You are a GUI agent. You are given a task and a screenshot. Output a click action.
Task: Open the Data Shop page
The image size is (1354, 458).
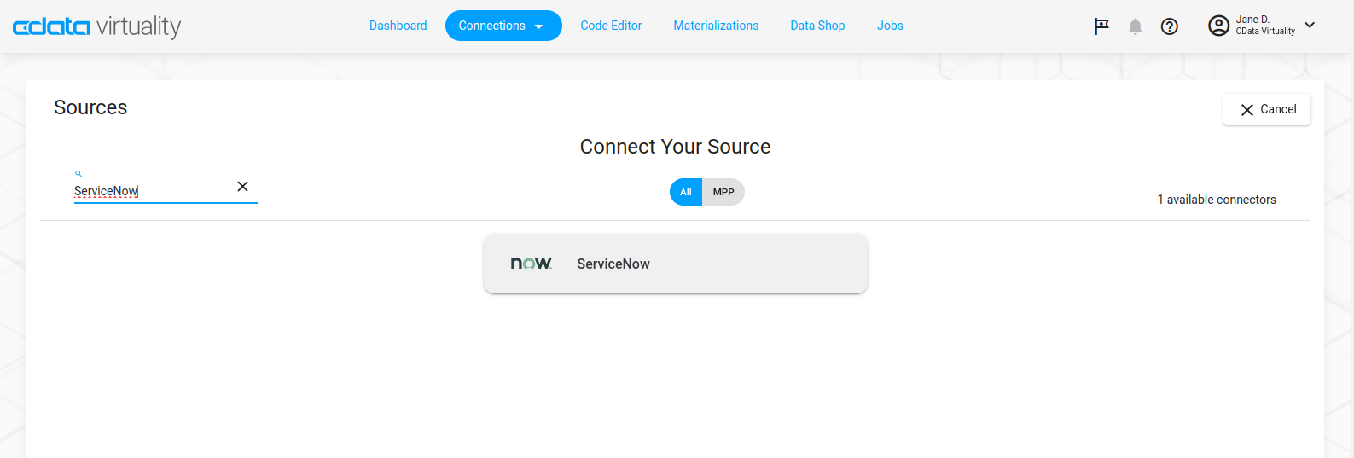pos(817,26)
